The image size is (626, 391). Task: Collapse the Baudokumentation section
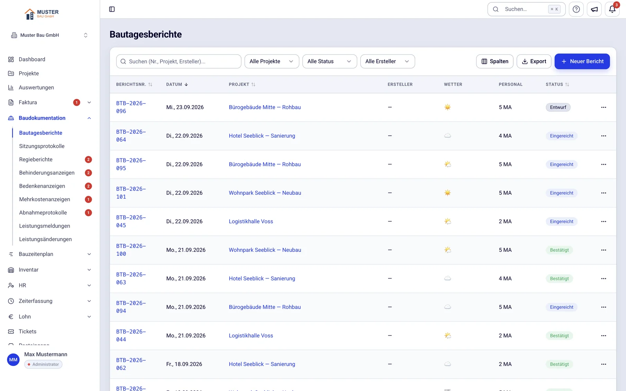pyautogui.click(x=89, y=118)
